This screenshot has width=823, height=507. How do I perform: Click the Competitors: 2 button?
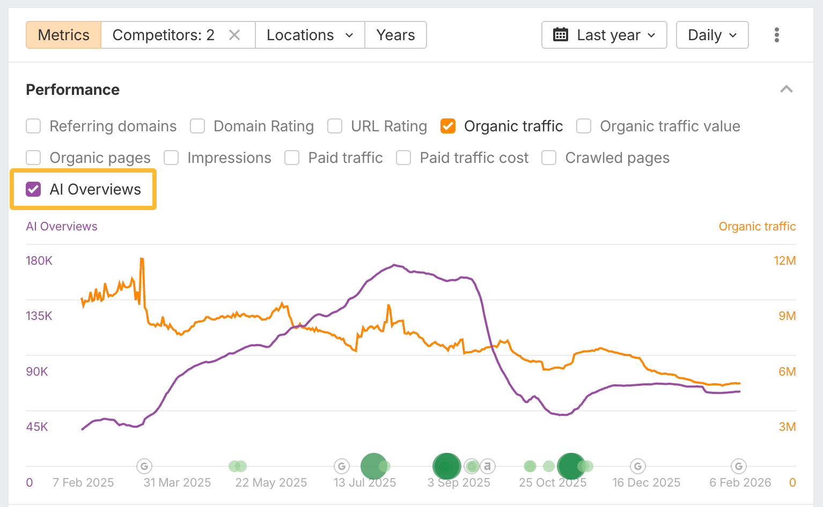[x=164, y=35]
